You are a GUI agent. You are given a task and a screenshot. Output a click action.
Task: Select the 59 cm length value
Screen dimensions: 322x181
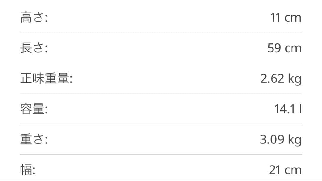(284, 48)
